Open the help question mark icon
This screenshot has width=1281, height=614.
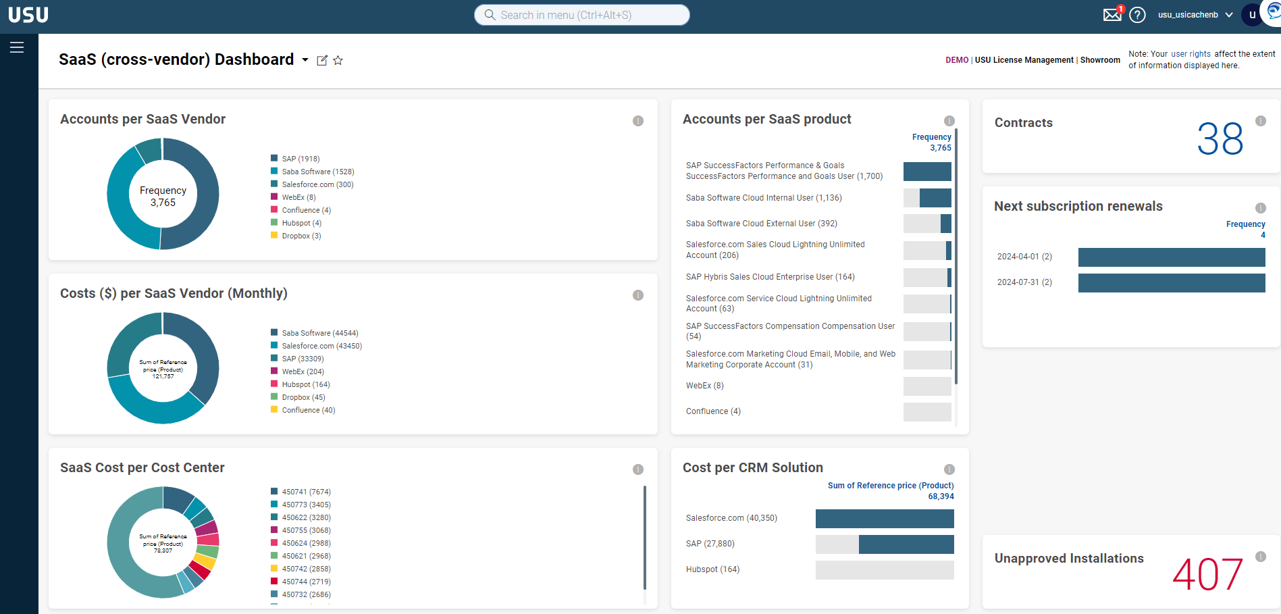[1137, 15]
